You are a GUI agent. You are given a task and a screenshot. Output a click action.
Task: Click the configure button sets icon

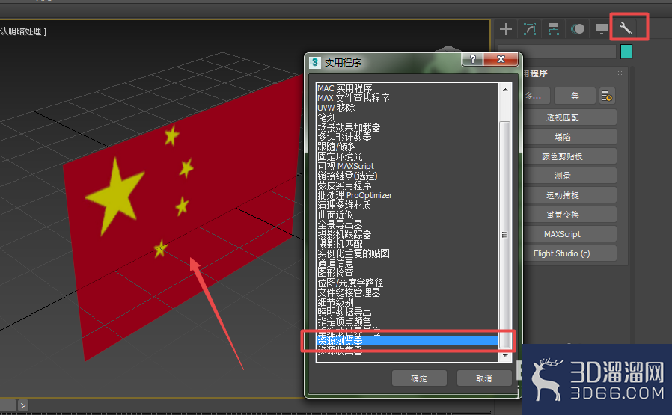pyautogui.click(x=607, y=96)
